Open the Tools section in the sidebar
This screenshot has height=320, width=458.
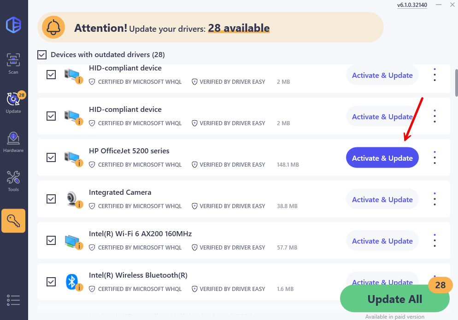point(13,181)
